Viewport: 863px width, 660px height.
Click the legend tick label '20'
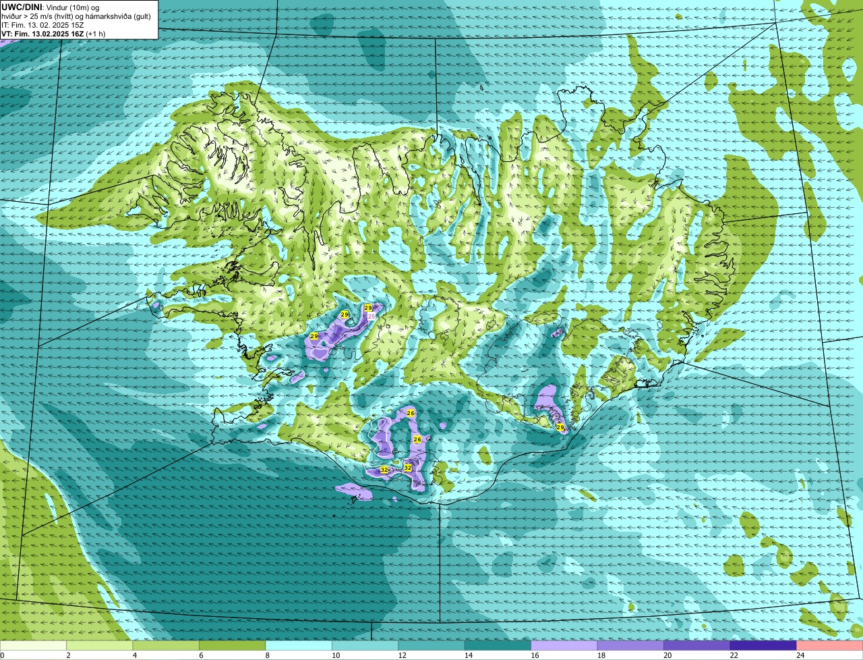click(x=667, y=655)
